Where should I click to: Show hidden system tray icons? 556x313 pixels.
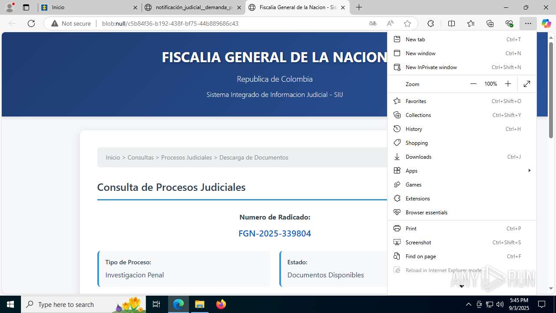pos(468,304)
